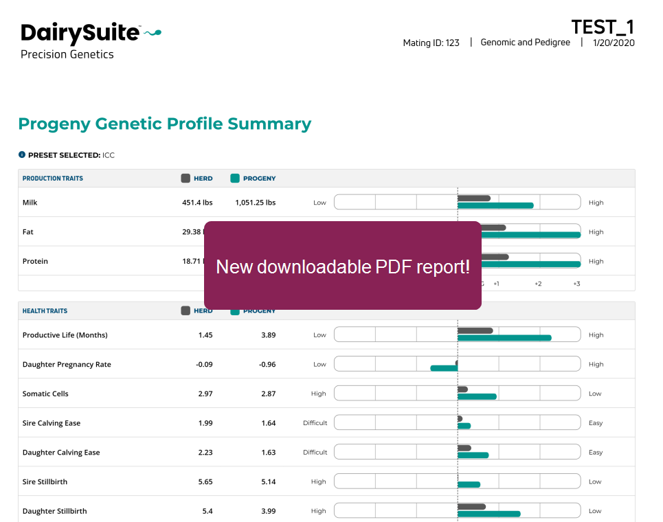
Task: Select the Production Traits header
Action: coord(53,179)
